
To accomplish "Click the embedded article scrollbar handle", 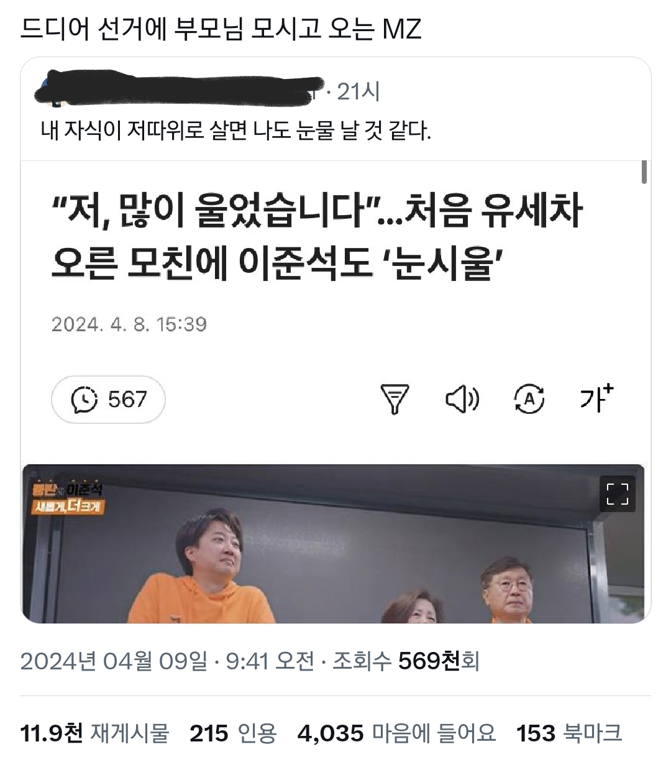I will pos(644,172).
